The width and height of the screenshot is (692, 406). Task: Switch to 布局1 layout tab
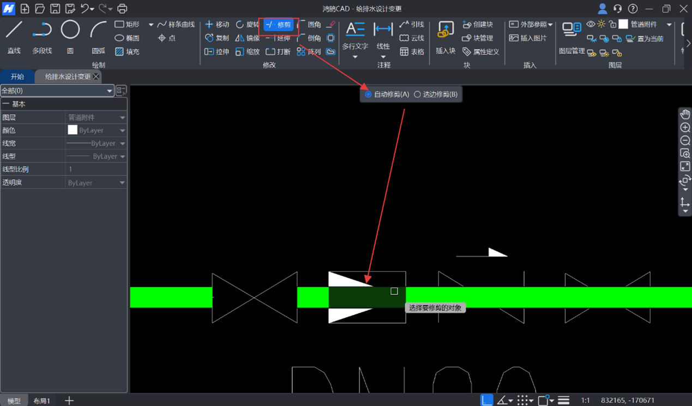42,401
